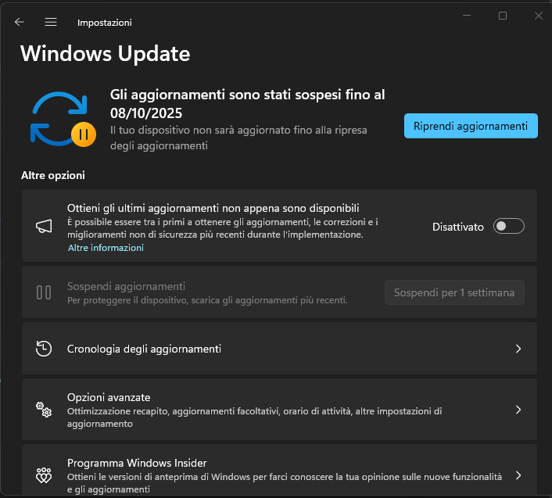Click the Altre opzioni section heading
The width and height of the screenshot is (552, 498).
click(x=53, y=175)
